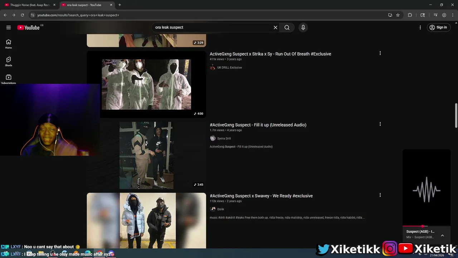This screenshot has width=458, height=258.
Task: Reload the page
Action: pyautogui.click(x=22, y=15)
